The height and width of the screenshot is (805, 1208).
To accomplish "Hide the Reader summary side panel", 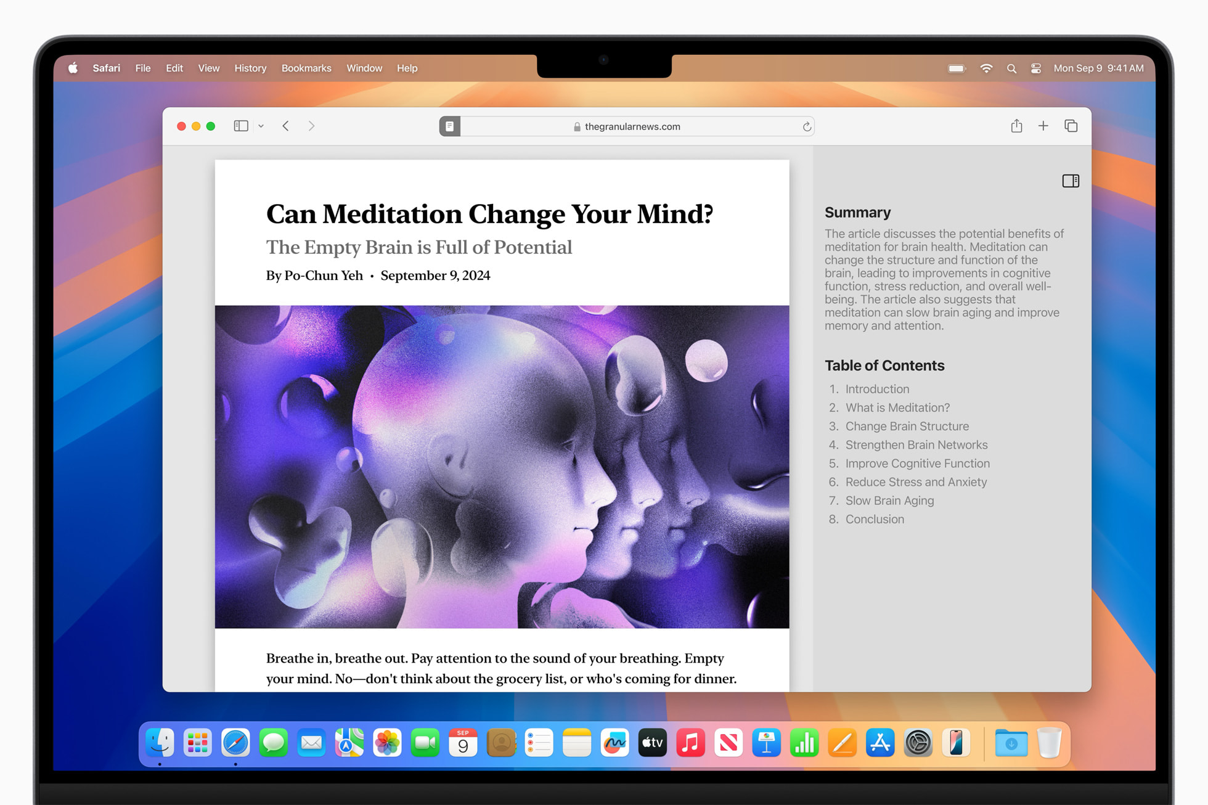I will 1071,181.
